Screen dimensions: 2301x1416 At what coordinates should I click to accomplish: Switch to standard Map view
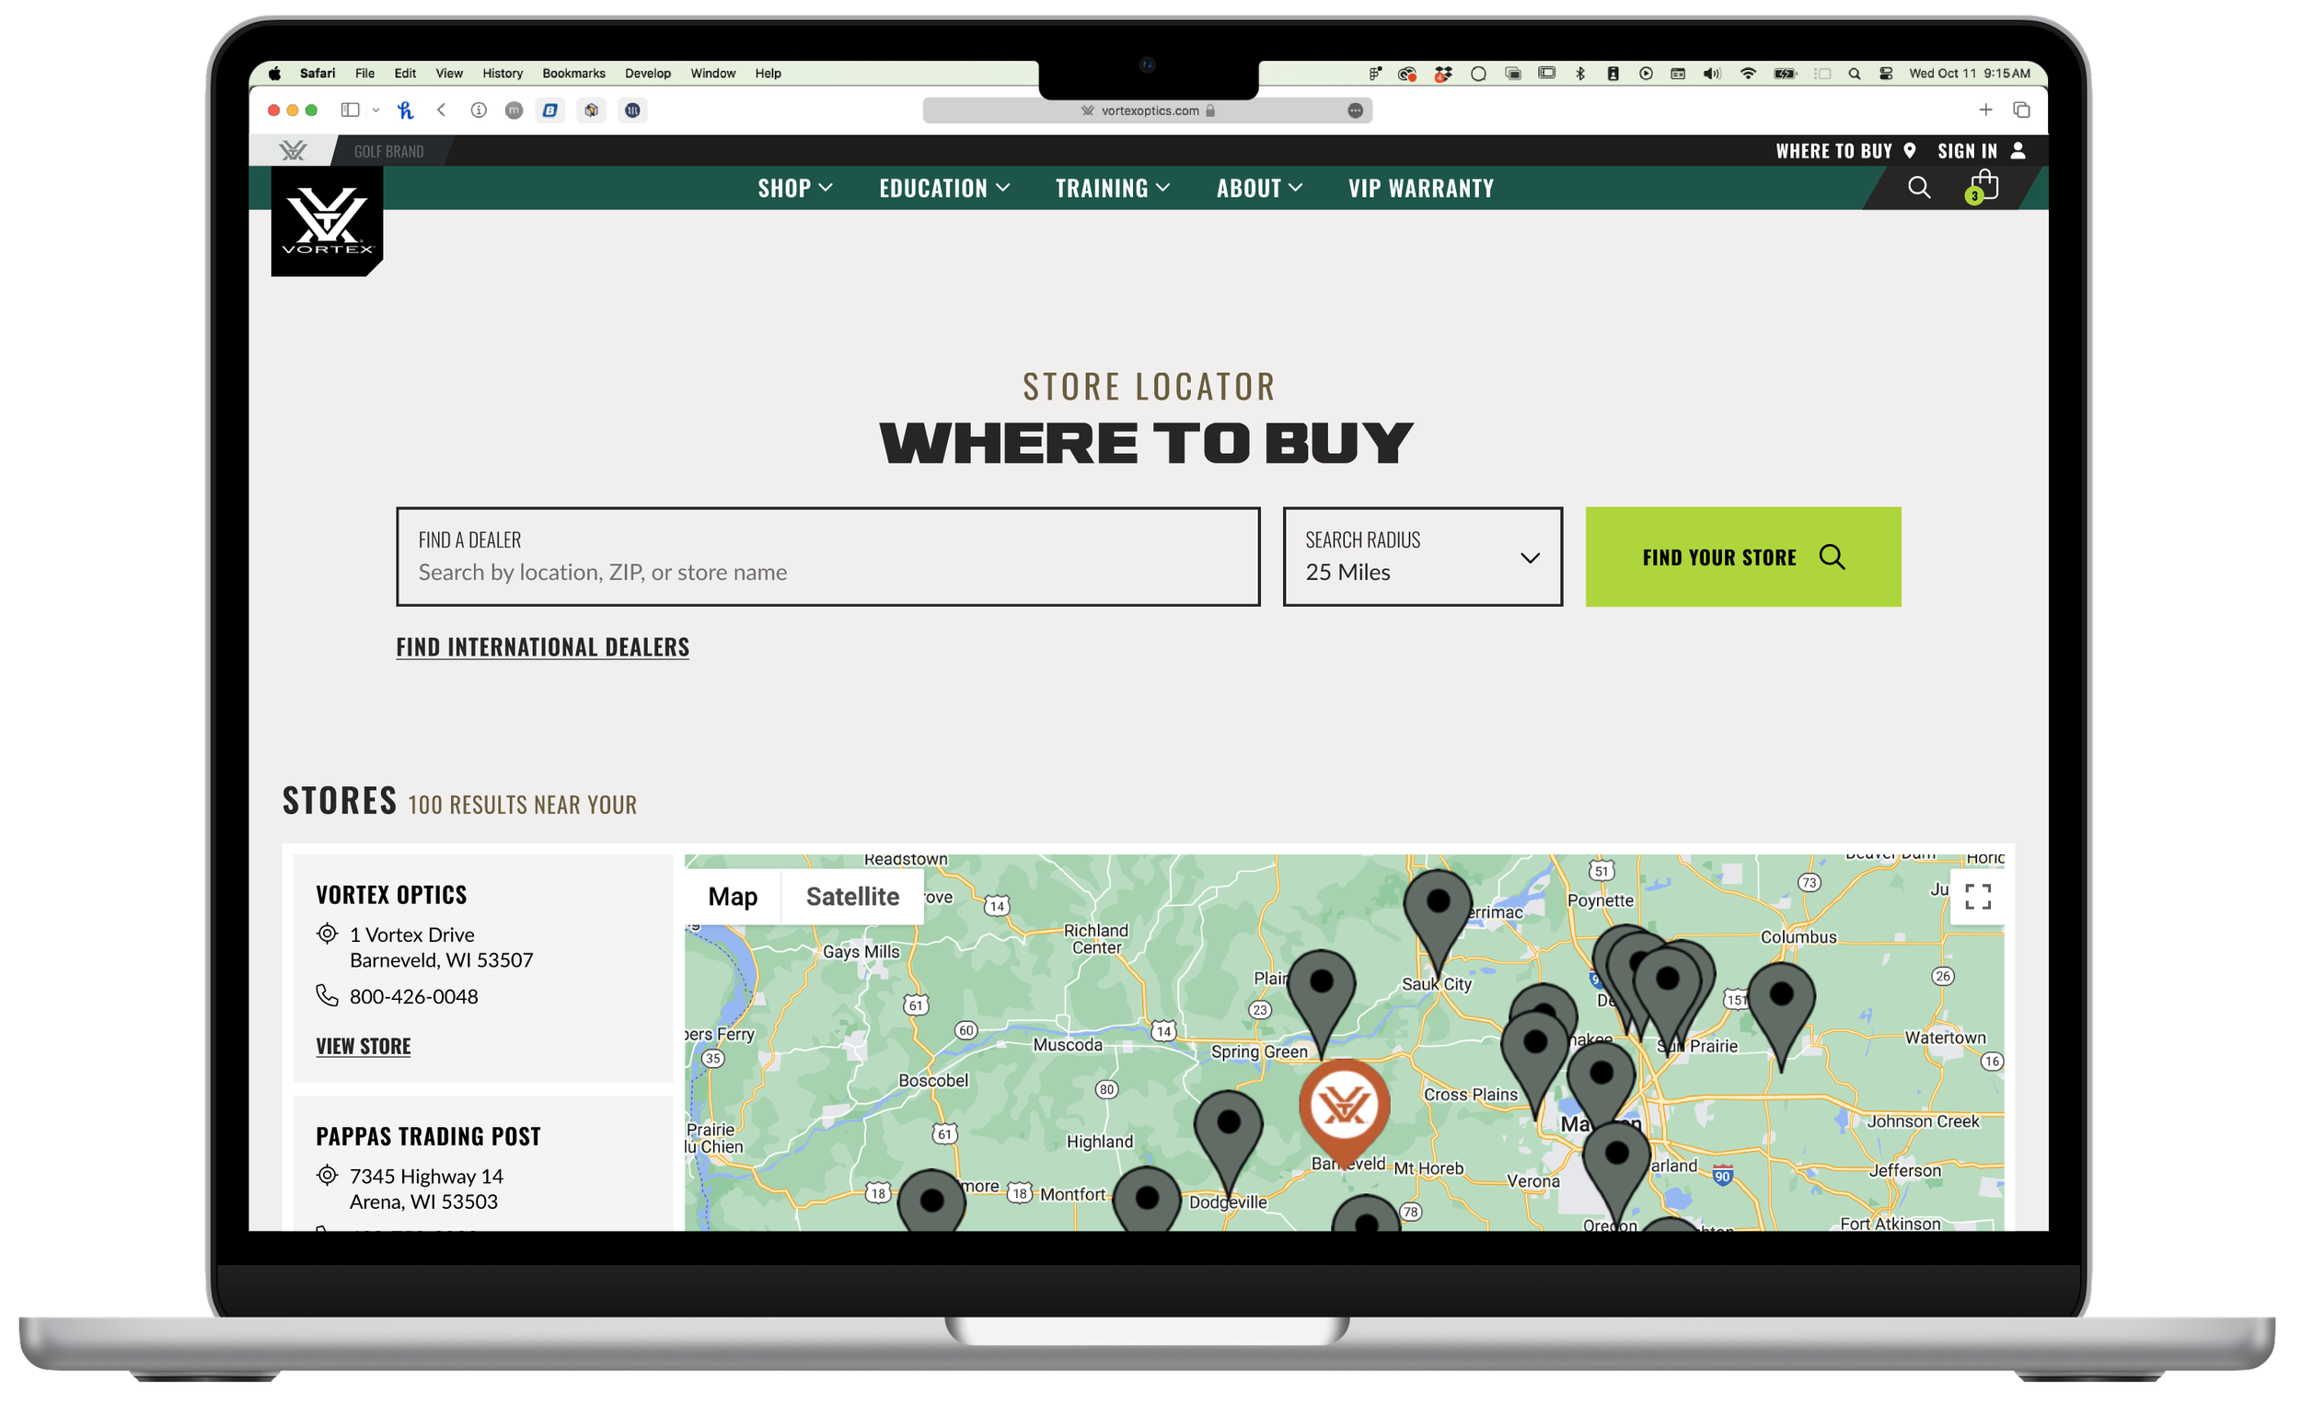(733, 898)
